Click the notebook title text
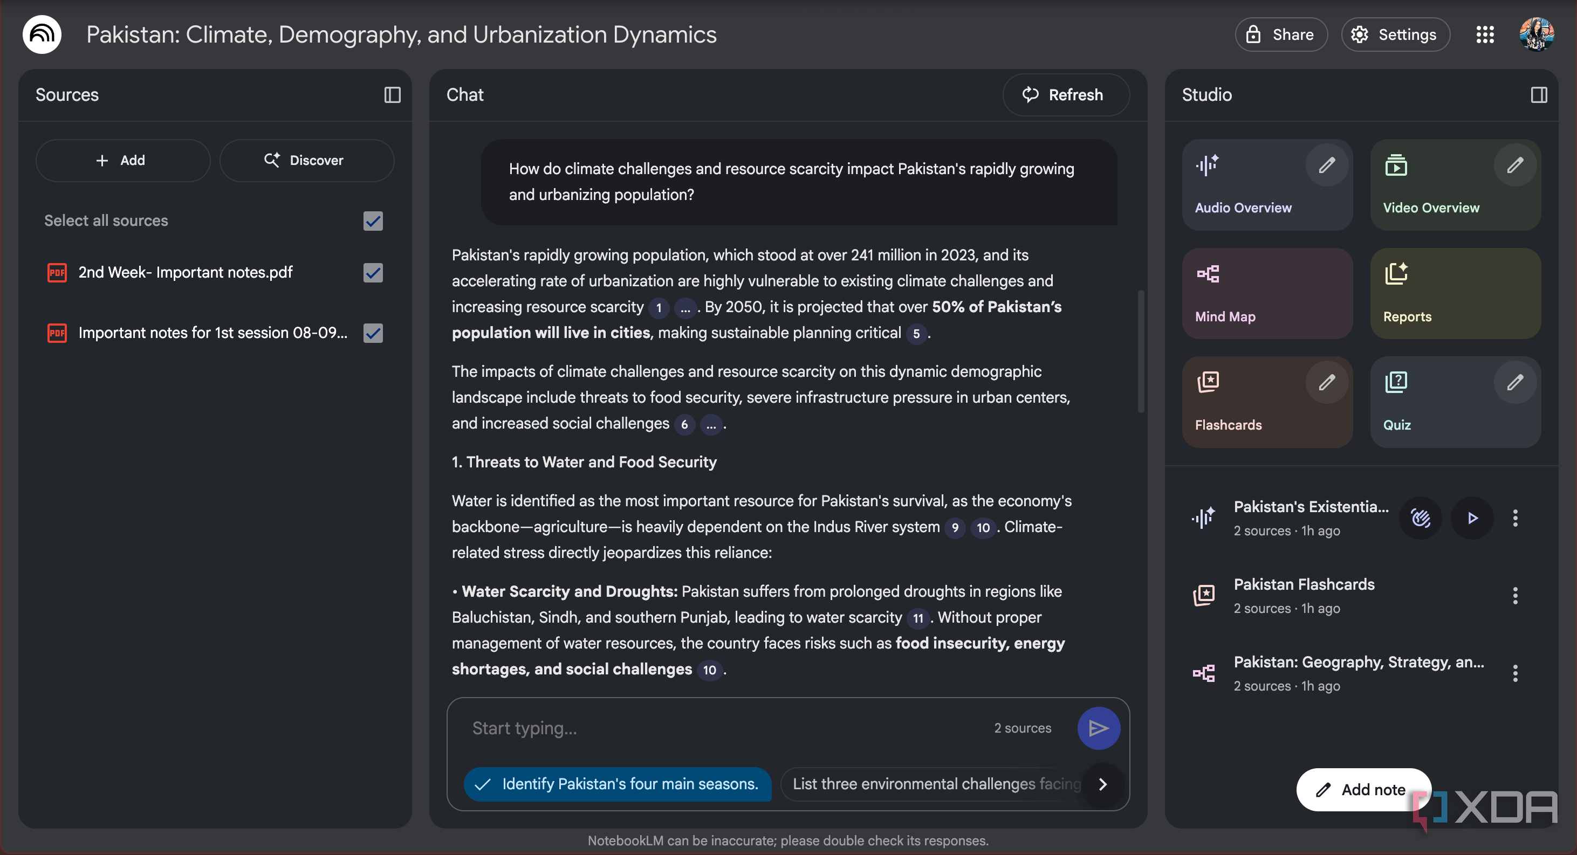 [x=401, y=35]
